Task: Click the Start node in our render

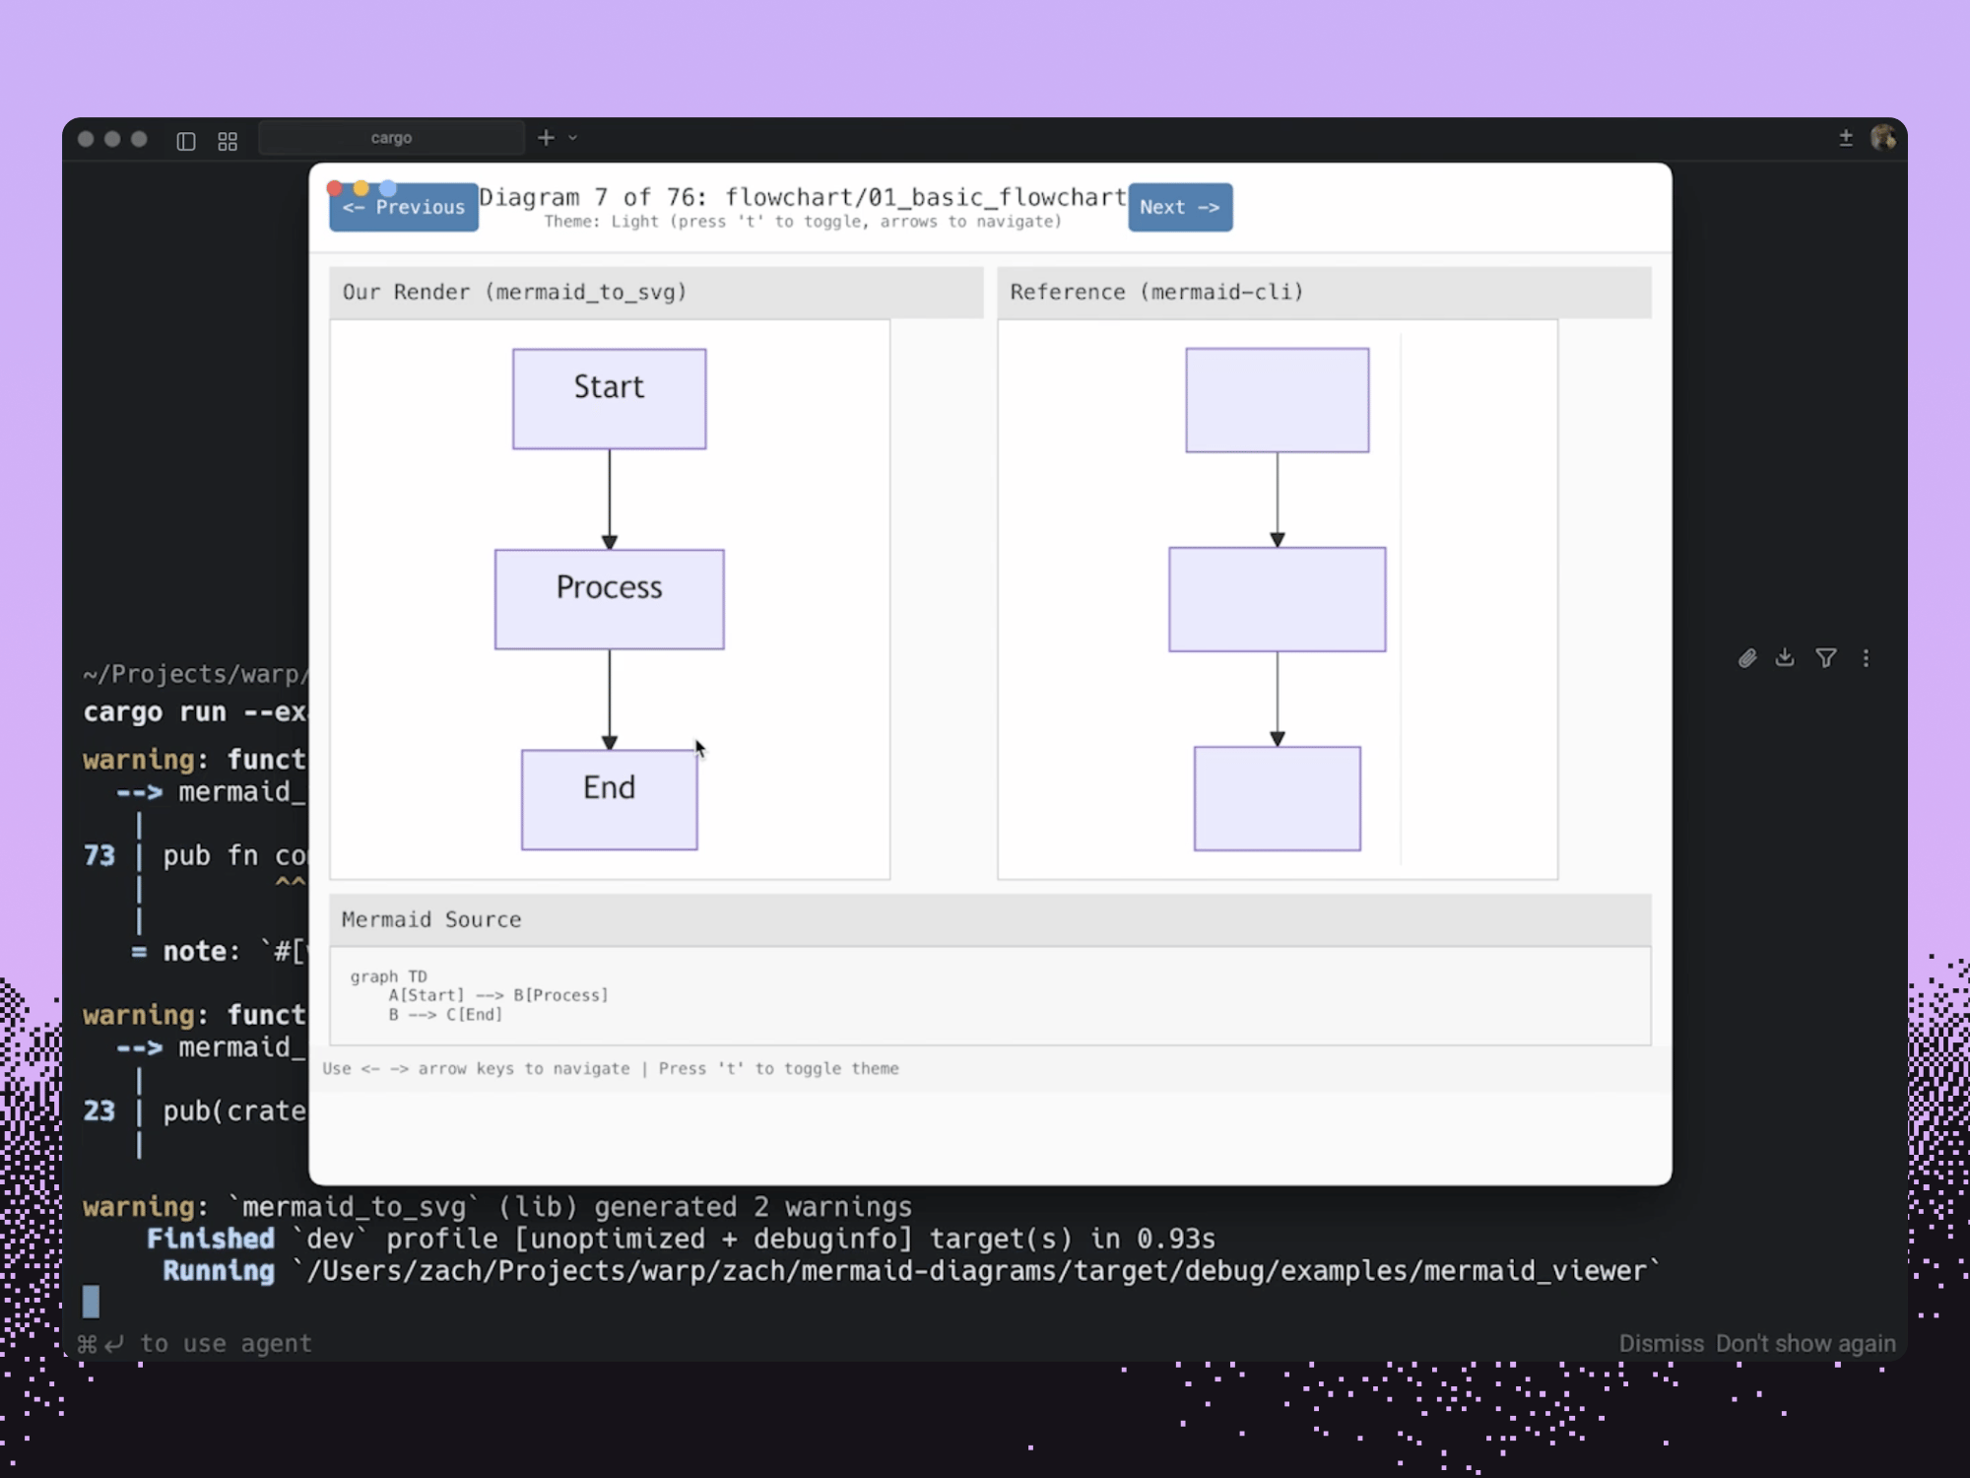Action: tap(609, 399)
